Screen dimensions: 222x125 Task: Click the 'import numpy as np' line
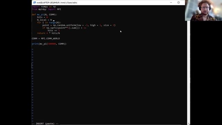tap(44, 7)
